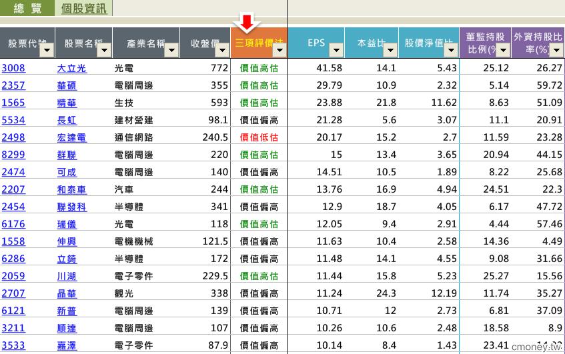Open filter dropdown for 三項評價法 column

[279, 51]
